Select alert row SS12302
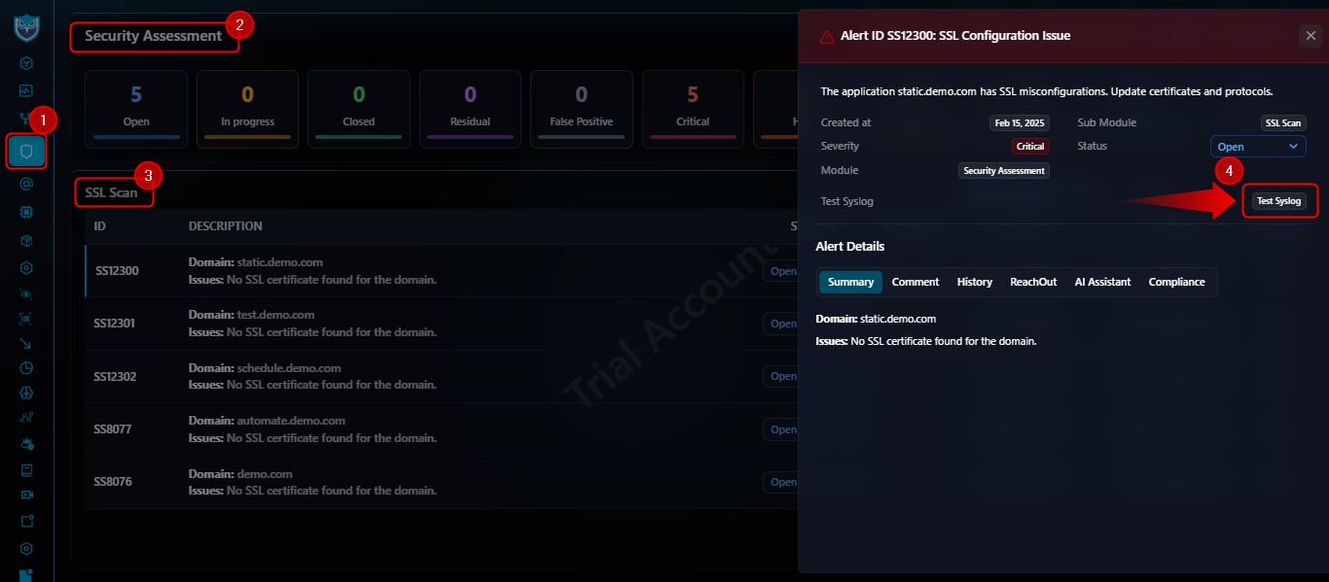This screenshot has width=1329, height=582. pyautogui.click(x=441, y=377)
